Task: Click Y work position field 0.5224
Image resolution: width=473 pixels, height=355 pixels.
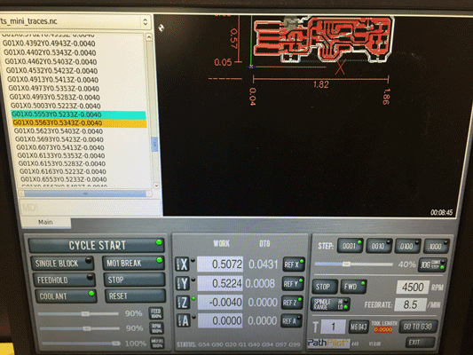Action: point(220,283)
